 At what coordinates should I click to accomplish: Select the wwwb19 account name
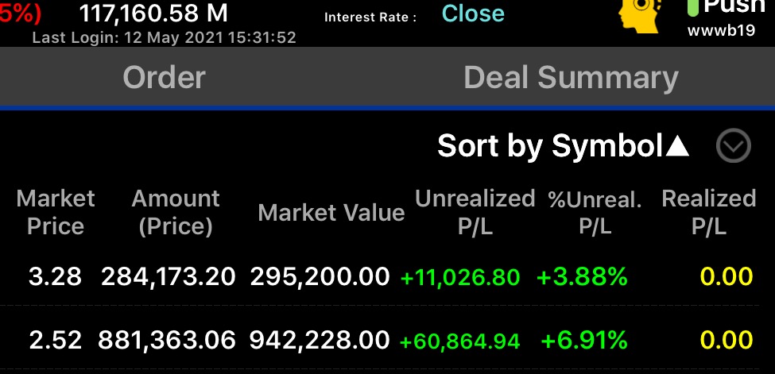click(721, 33)
